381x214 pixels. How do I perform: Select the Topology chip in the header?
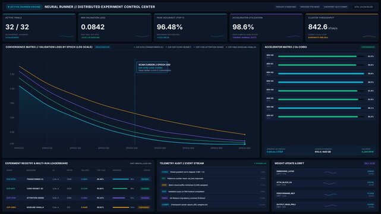285,7
